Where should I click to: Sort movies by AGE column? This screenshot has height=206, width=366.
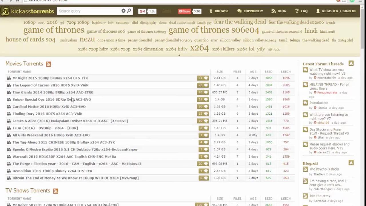pos(253,72)
